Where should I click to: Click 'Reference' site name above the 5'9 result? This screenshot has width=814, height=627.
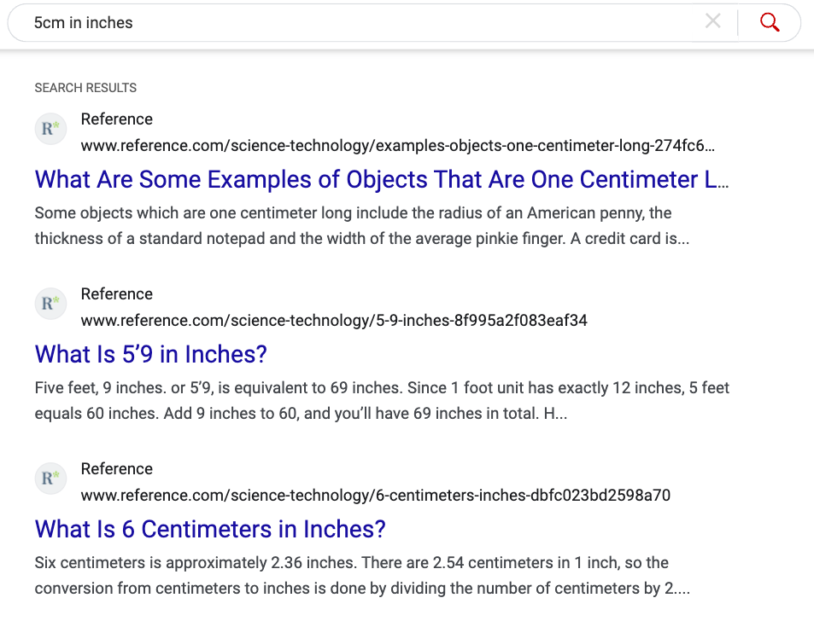pos(117,294)
